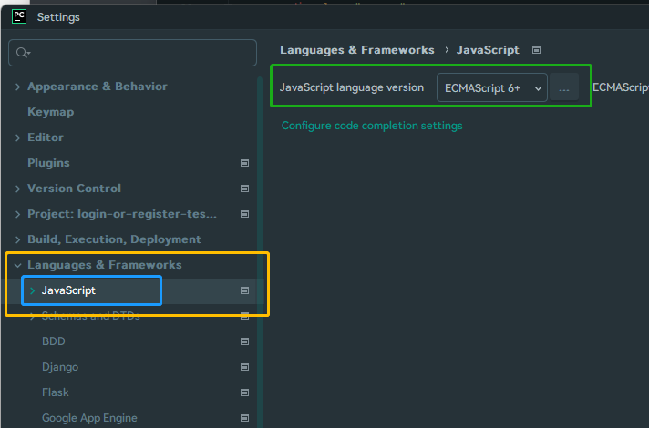Click project-level icon beside Flask
This screenshot has width=649, height=428.
(244, 392)
